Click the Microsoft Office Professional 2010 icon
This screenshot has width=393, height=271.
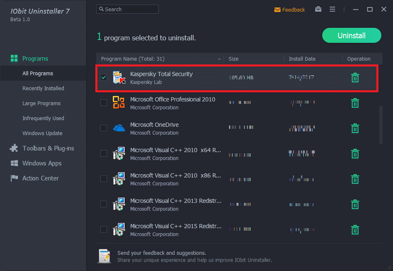119,102
